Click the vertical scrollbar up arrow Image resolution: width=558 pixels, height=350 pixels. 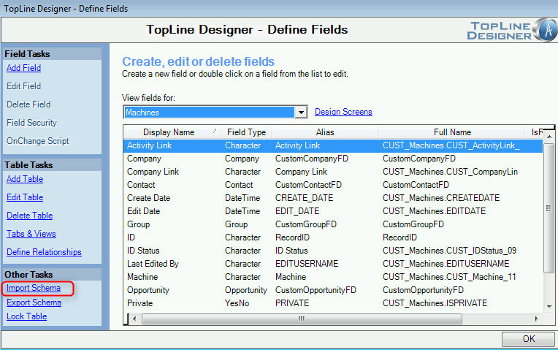(x=549, y=137)
